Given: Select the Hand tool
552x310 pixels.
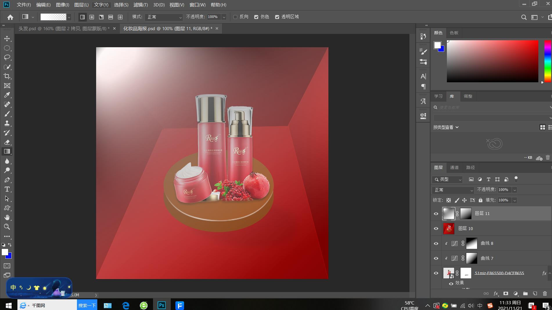Looking at the screenshot, I should point(7,217).
